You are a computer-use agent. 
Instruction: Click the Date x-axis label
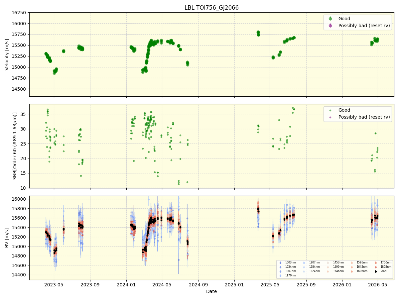coord(211,292)
